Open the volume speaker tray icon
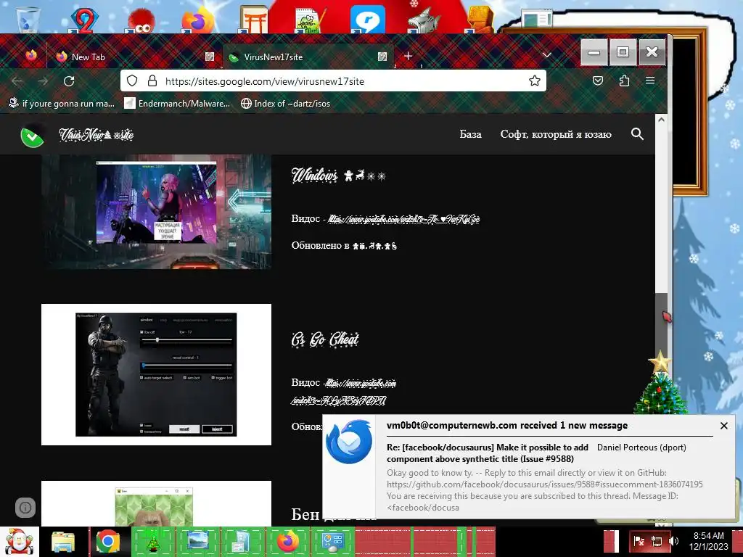This screenshot has width=743, height=557. point(673,541)
